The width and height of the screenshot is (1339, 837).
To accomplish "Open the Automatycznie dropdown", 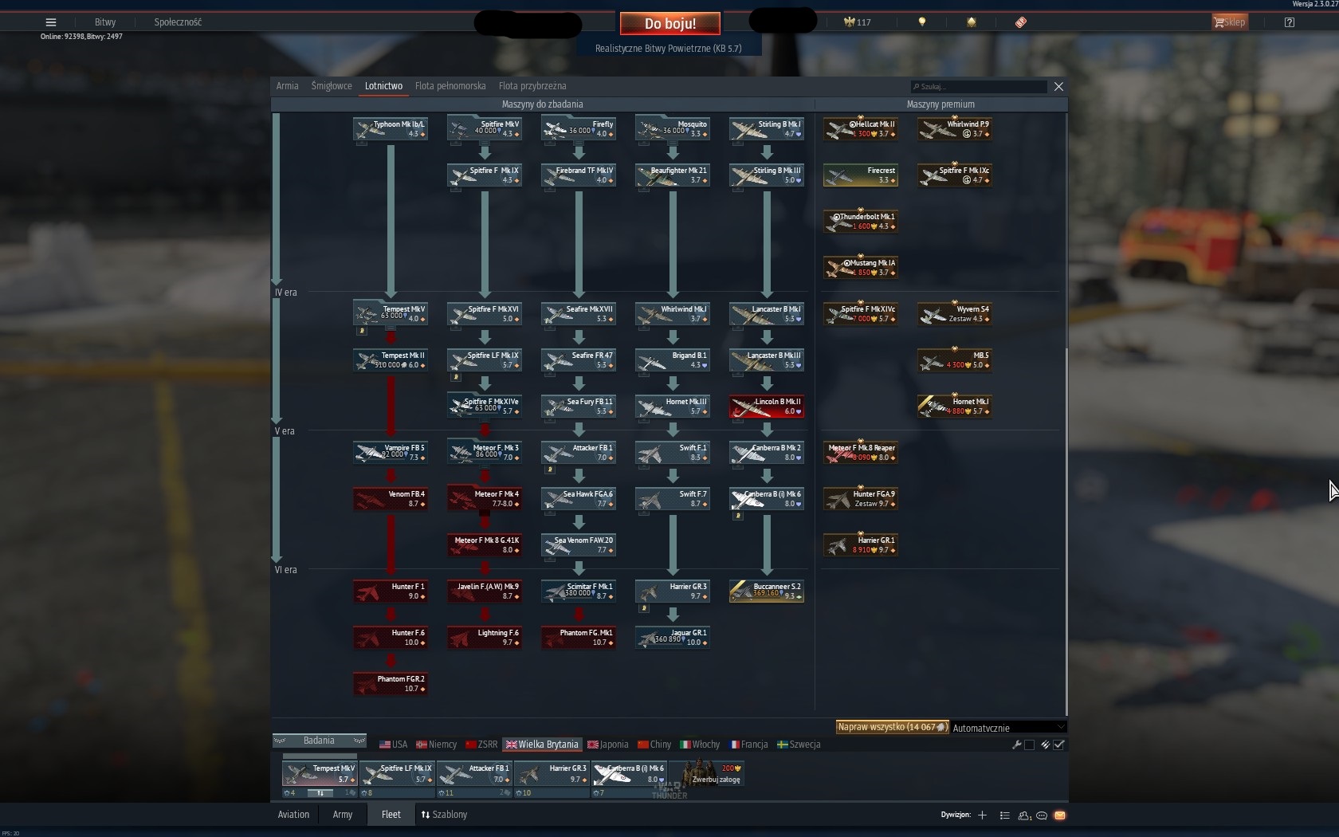I will (1008, 727).
